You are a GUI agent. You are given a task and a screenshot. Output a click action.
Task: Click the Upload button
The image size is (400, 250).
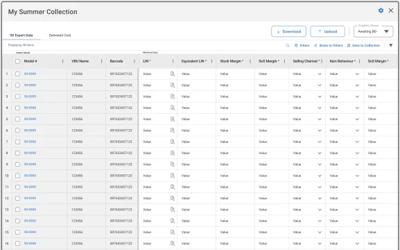click(x=327, y=31)
